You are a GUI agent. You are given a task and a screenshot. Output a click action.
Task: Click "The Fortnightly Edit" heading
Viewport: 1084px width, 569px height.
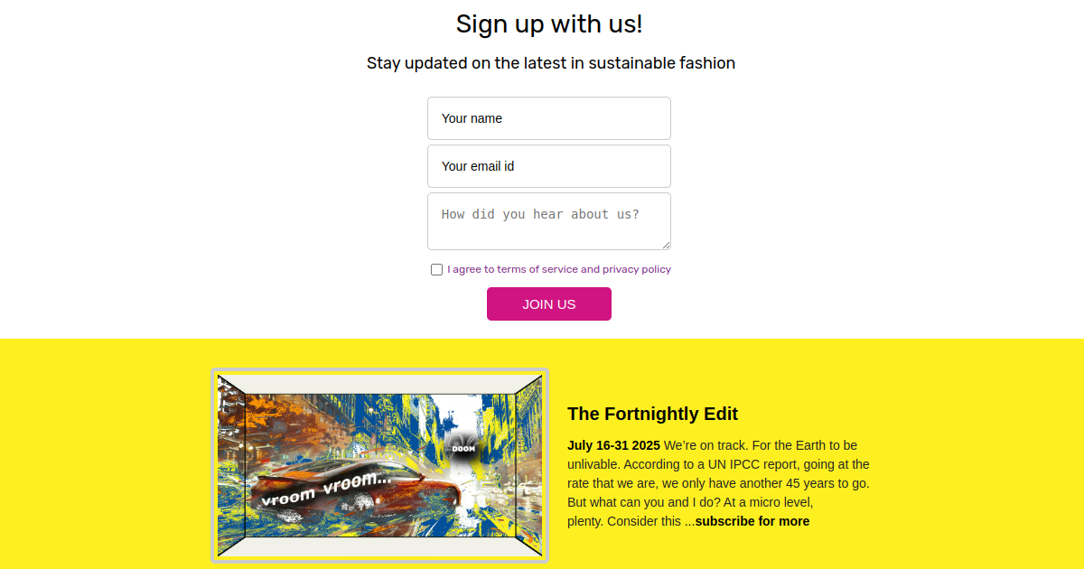point(652,414)
